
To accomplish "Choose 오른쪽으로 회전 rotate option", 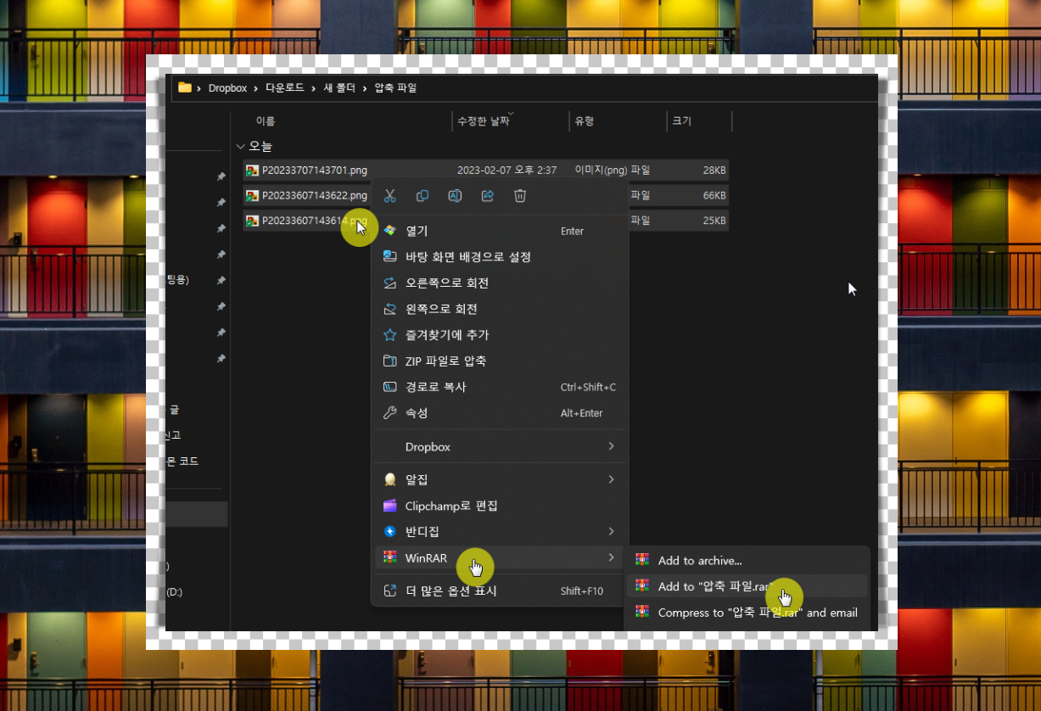I will point(500,283).
